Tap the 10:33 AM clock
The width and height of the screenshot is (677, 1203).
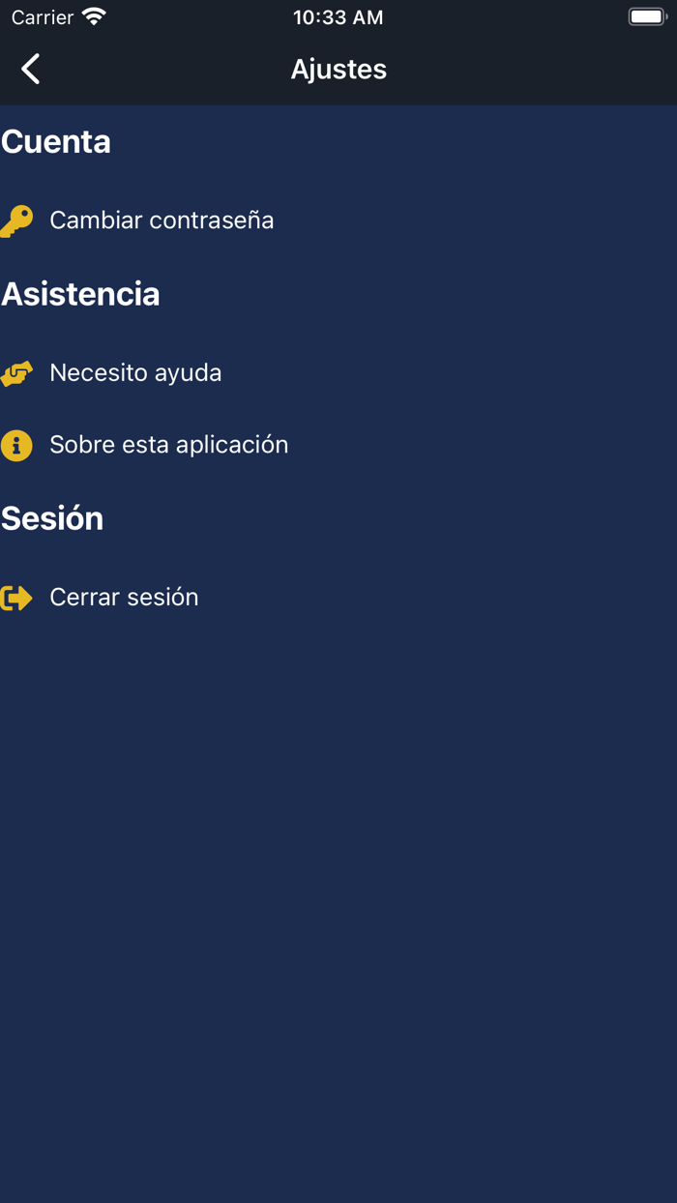tap(338, 17)
